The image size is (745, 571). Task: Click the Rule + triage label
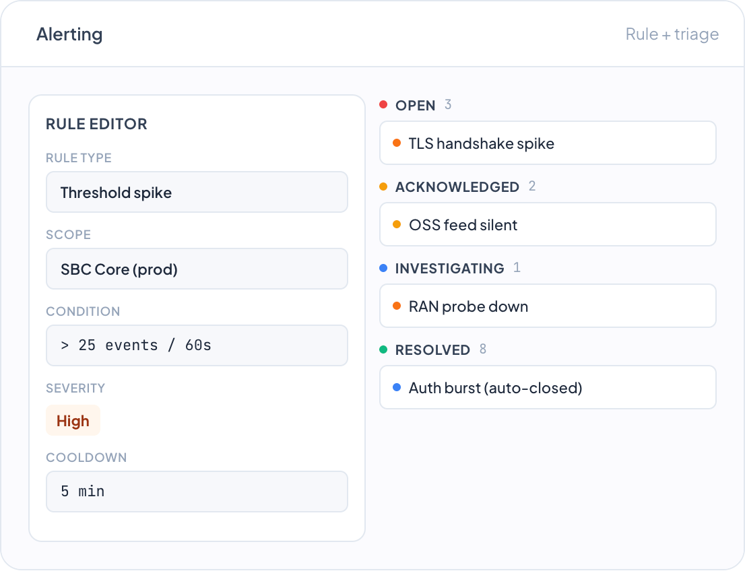point(672,34)
